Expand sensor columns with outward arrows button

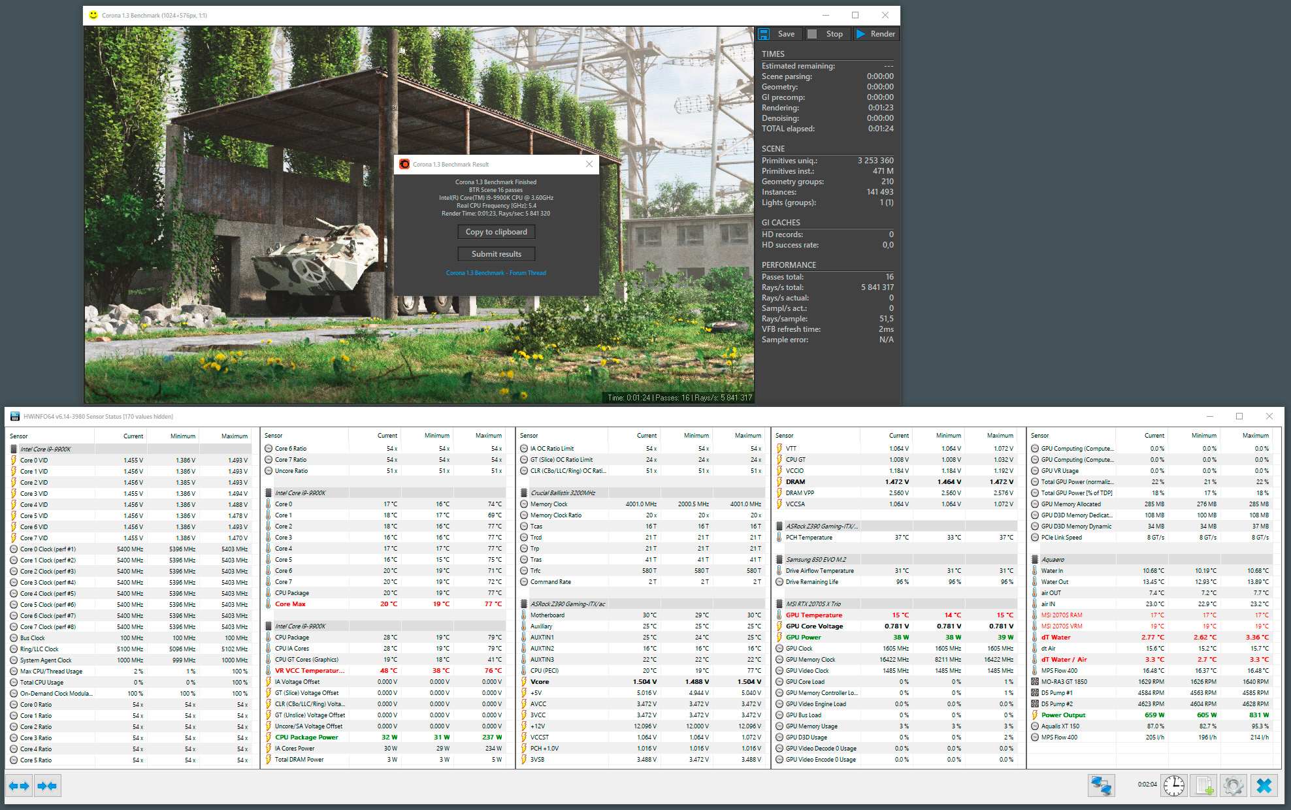pos(19,786)
